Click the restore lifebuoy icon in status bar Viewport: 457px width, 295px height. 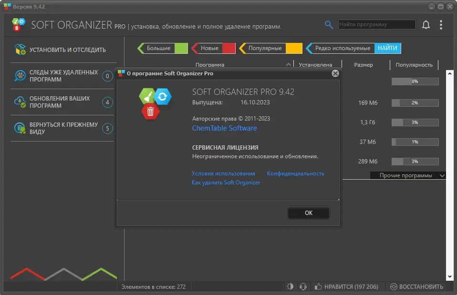pyautogui.click(x=394, y=286)
